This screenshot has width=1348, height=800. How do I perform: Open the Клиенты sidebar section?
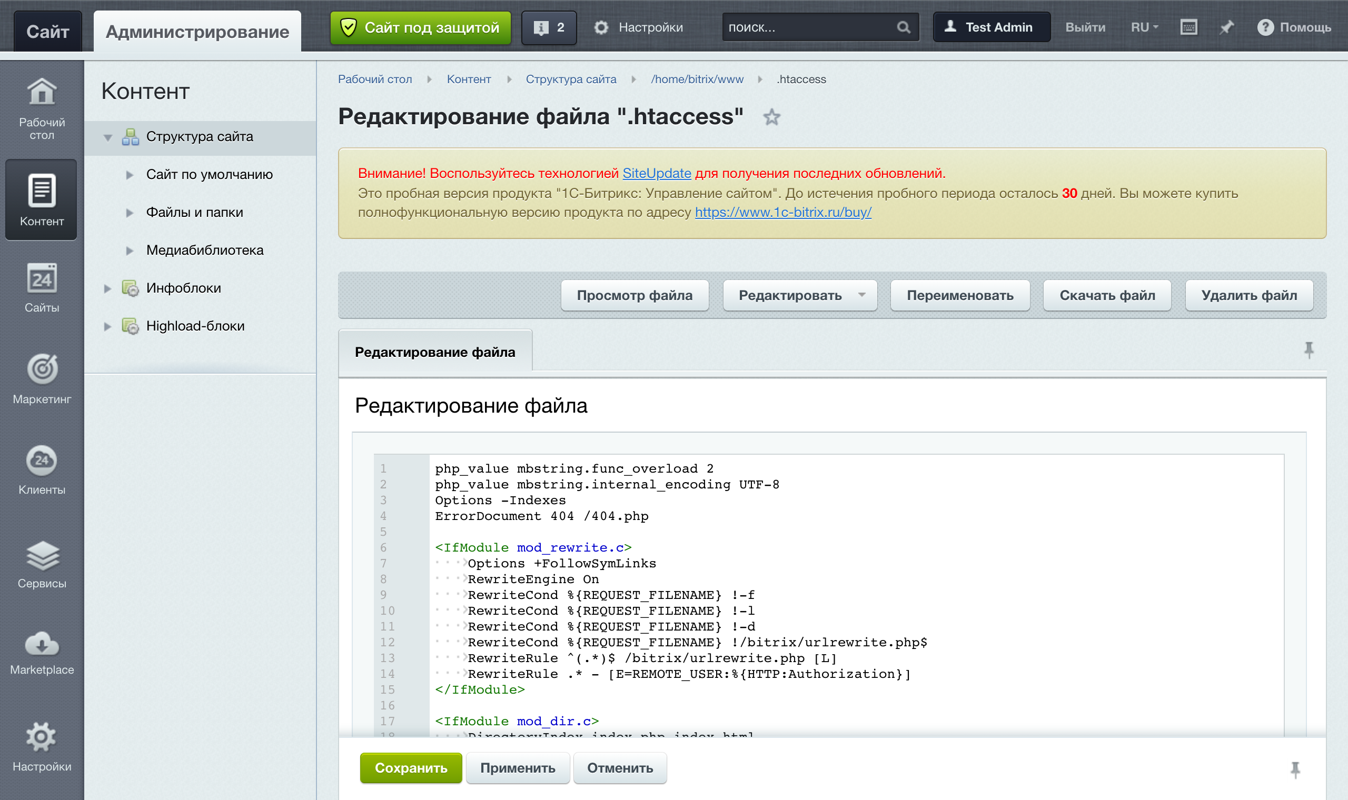point(42,469)
